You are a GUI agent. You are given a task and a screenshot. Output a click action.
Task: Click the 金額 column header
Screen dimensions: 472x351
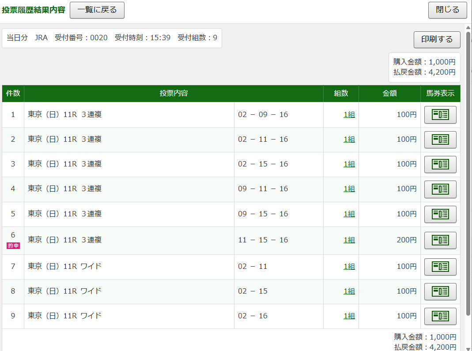pyautogui.click(x=389, y=93)
